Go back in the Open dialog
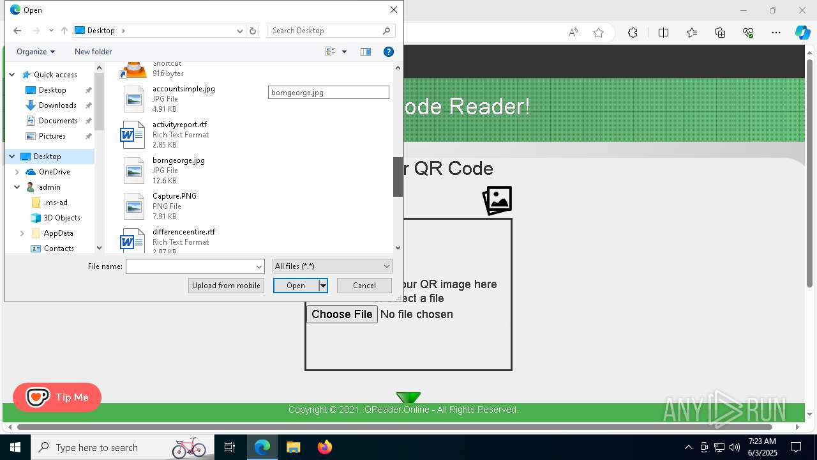Image resolution: width=817 pixels, height=460 pixels. pyautogui.click(x=17, y=31)
